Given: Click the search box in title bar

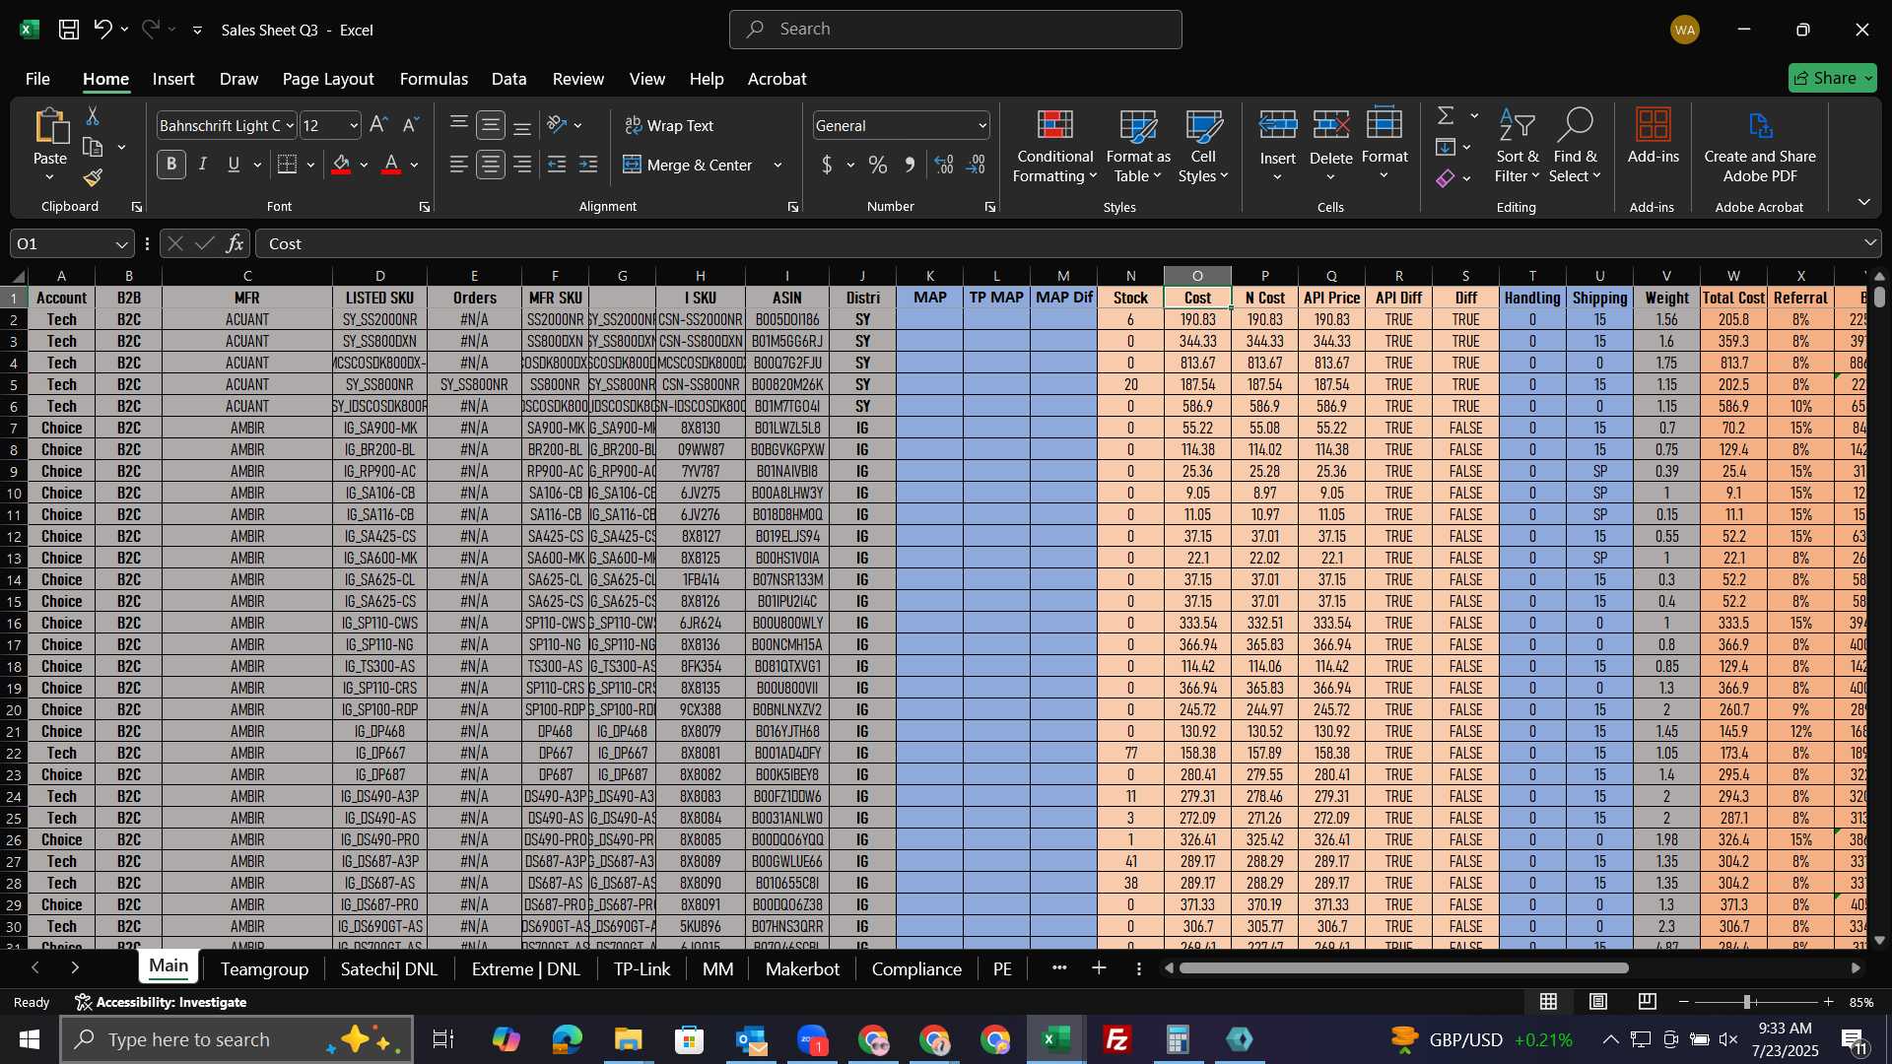Looking at the screenshot, I should click(955, 30).
